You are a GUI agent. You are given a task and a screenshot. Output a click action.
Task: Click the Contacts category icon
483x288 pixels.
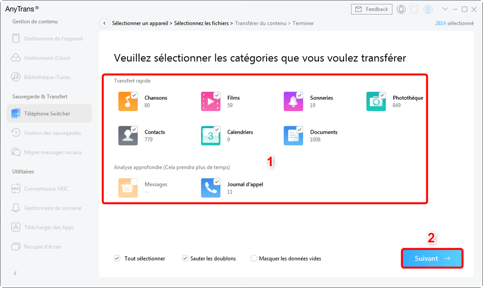[128, 136]
